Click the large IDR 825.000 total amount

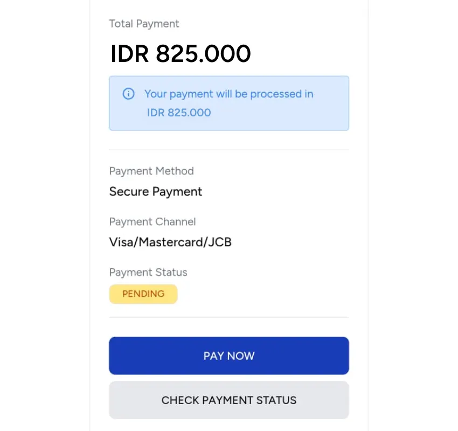[181, 54]
